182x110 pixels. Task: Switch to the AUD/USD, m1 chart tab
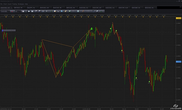(111, 8)
